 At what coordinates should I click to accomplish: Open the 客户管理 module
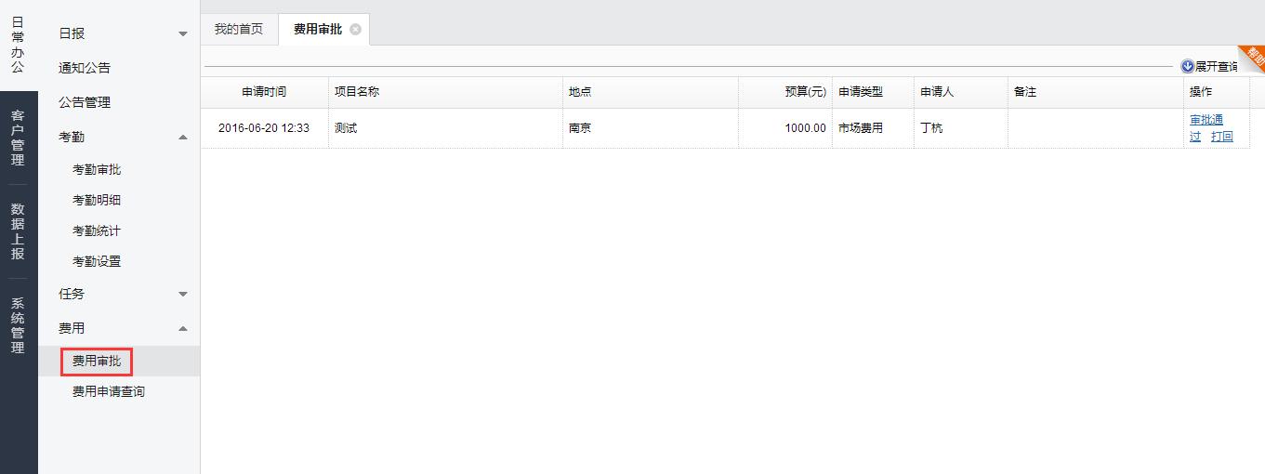18,138
